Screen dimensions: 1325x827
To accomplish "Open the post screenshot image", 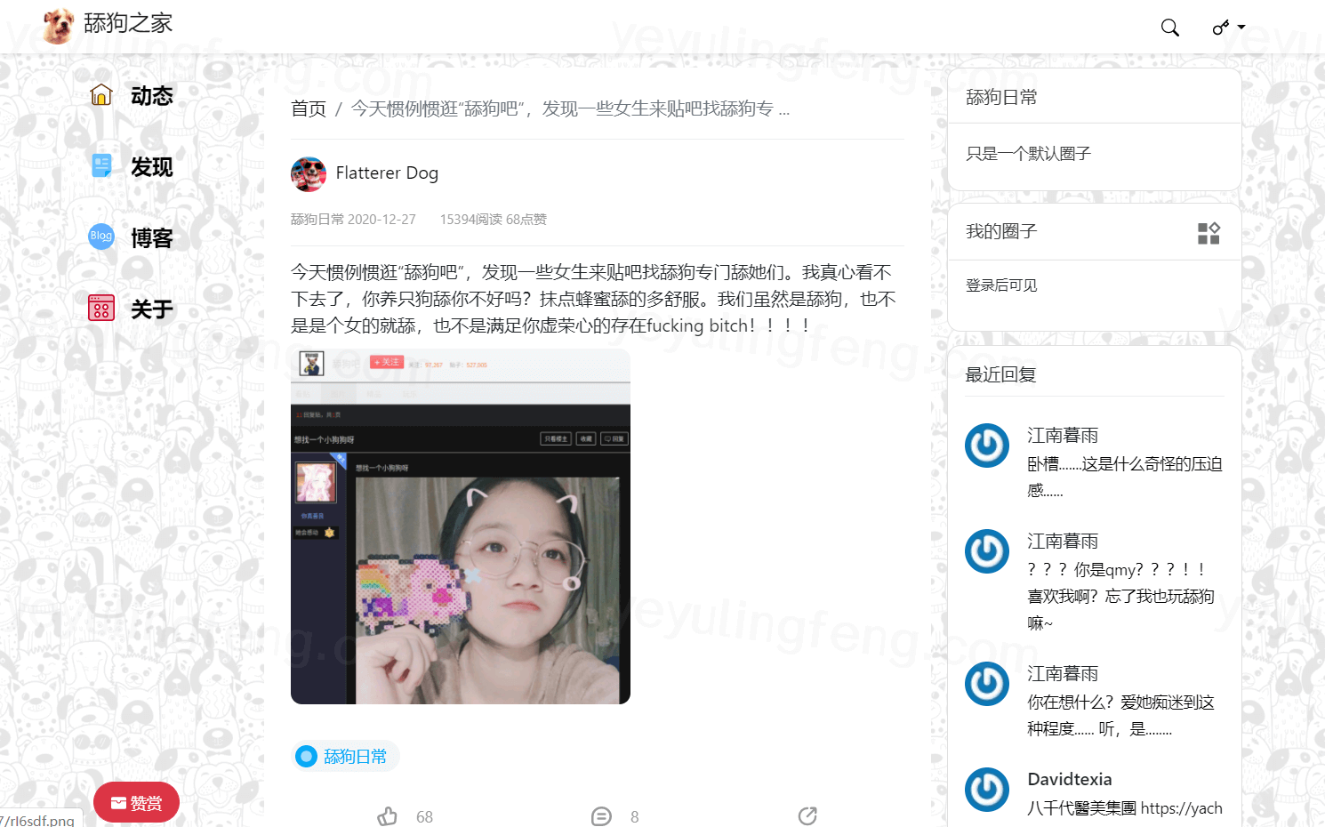I will click(x=461, y=526).
